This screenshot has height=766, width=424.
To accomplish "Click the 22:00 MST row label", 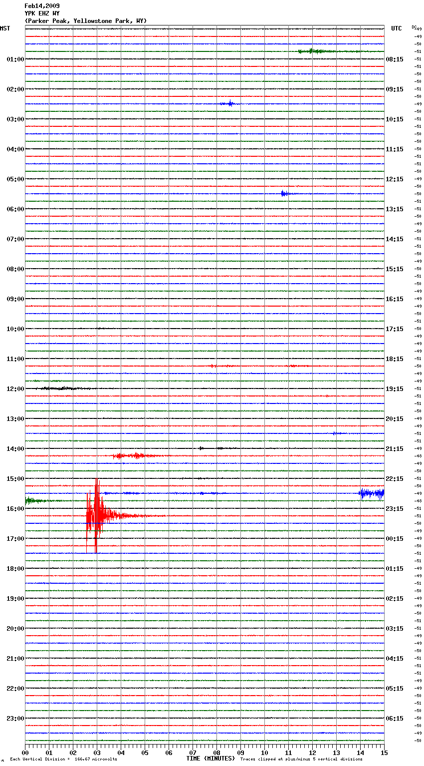I will [15, 689].
